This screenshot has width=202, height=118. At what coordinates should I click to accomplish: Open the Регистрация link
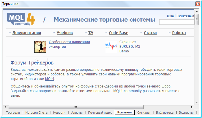185,16
